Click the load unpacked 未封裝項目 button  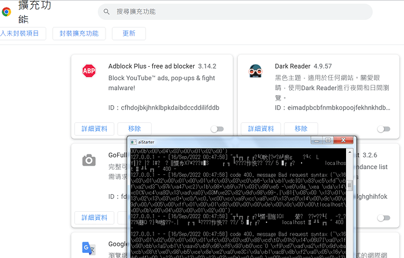(22, 33)
